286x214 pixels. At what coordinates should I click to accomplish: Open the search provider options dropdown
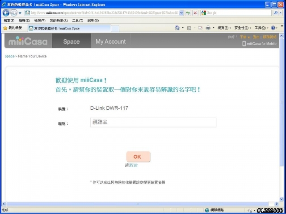281,13
